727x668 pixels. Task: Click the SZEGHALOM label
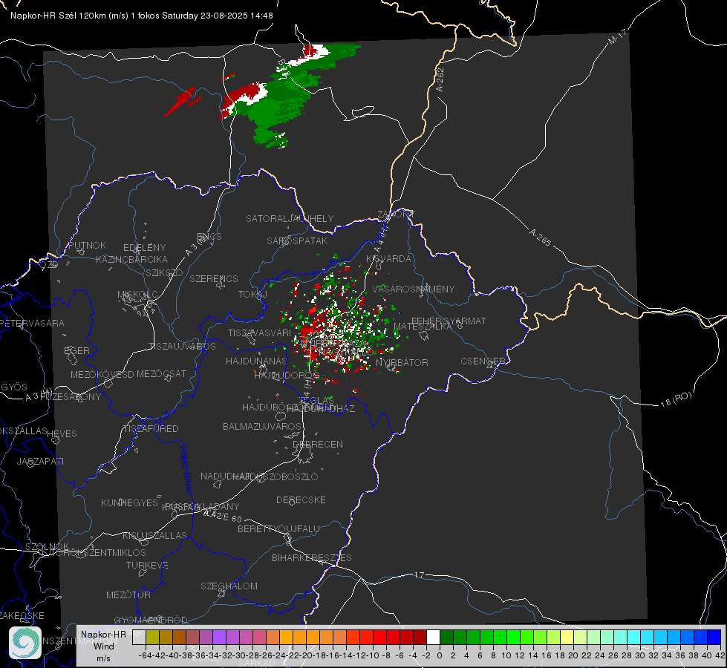(x=229, y=586)
